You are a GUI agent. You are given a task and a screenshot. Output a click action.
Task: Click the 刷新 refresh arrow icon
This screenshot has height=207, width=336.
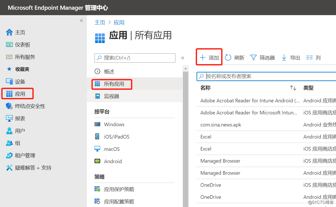pos(228,57)
